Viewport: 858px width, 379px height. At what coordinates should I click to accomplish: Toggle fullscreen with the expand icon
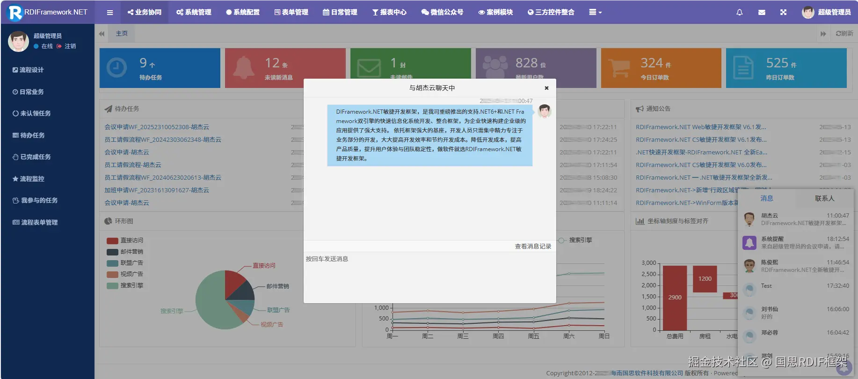(x=784, y=12)
